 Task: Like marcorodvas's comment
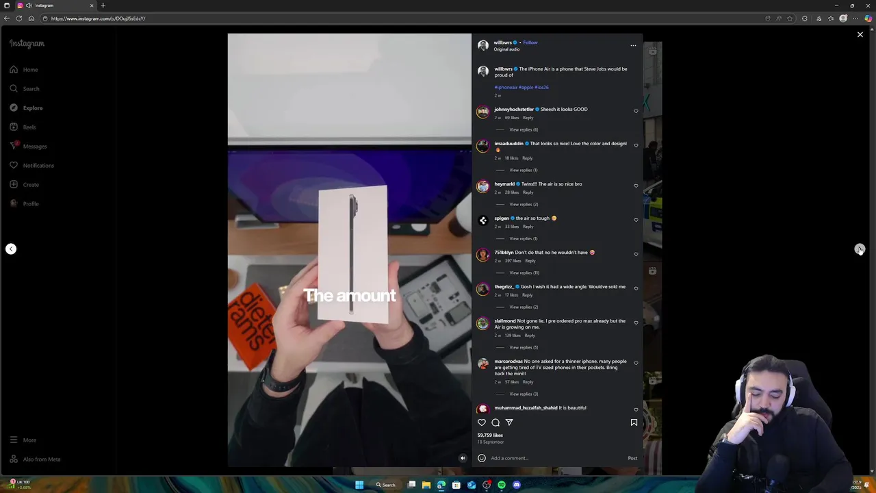[x=636, y=363]
